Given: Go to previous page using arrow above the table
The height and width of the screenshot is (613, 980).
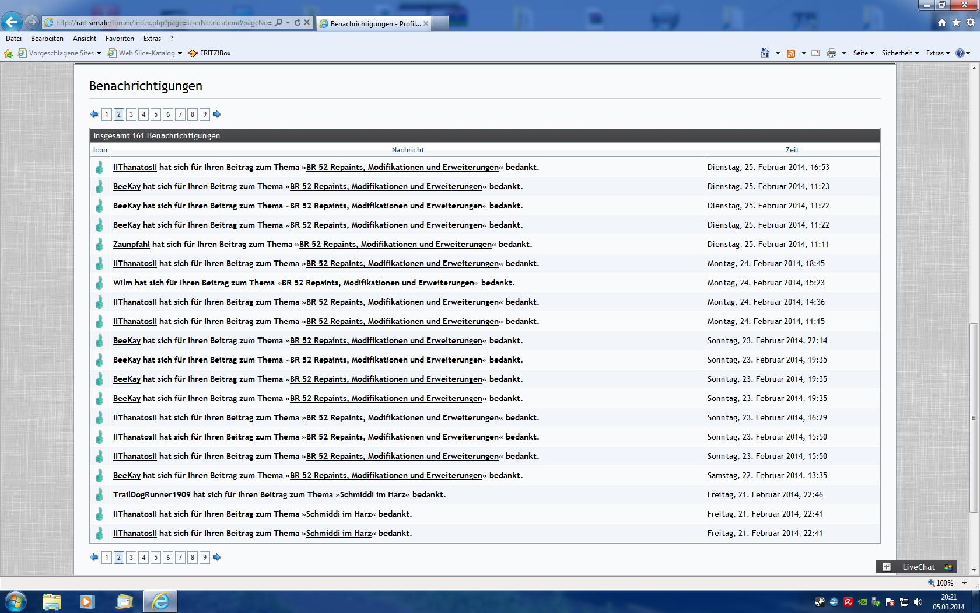Looking at the screenshot, I should tap(94, 114).
